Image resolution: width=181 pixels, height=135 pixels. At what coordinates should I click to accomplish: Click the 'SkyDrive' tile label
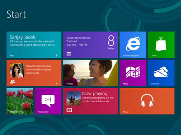(155, 84)
